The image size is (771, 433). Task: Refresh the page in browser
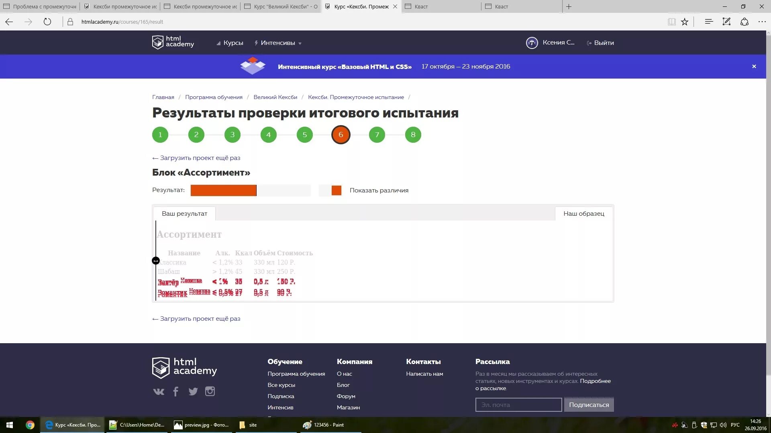point(47,22)
